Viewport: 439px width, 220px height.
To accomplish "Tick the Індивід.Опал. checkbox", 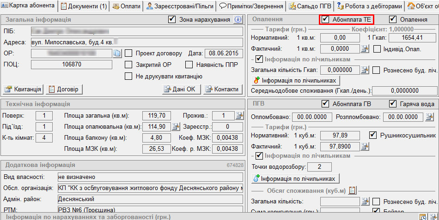I will [x=377, y=48].
